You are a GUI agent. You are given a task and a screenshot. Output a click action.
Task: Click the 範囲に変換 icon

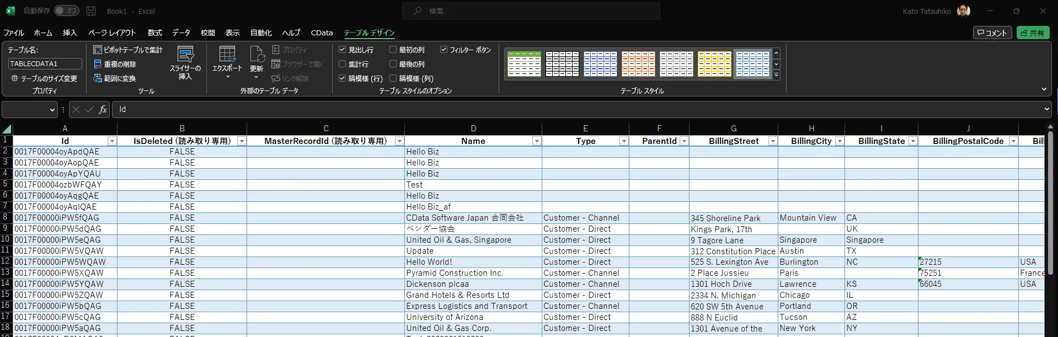pyautogui.click(x=98, y=78)
